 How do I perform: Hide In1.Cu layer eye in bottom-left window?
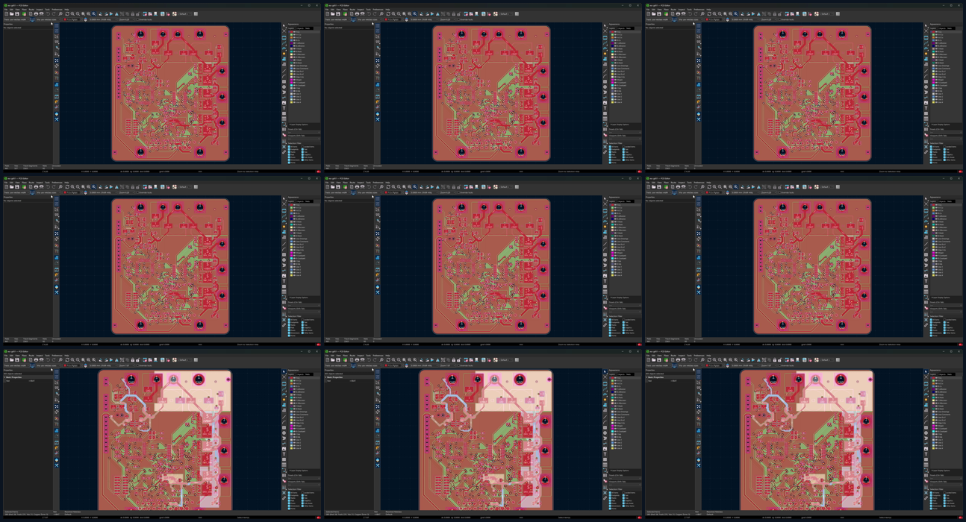(294, 380)
